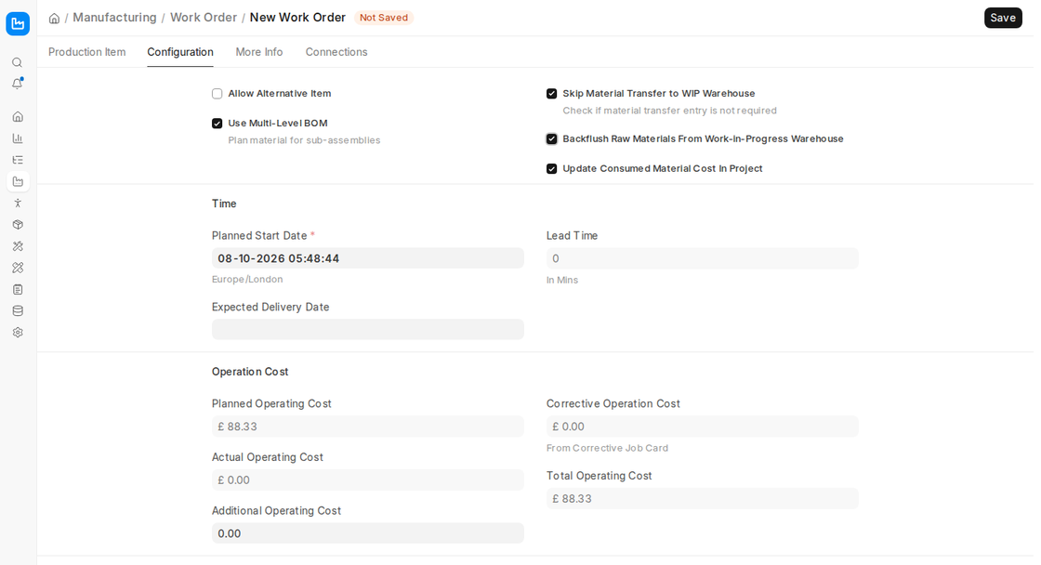Click the Additional Operating Cost field
1041x565 pixels.
tap(368, 533)
